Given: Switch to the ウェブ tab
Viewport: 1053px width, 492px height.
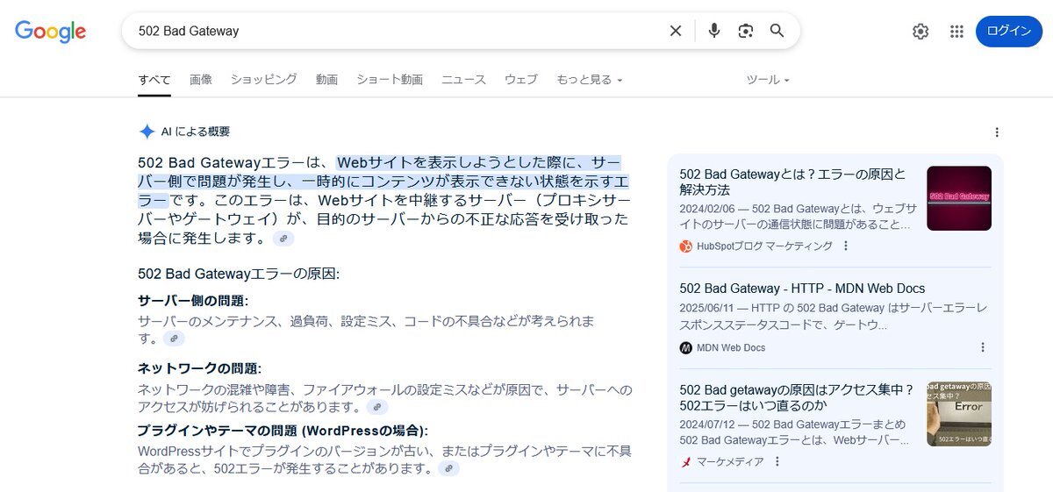Looking at the screenshot, I should pyautogui.click(x=521, y=80).
